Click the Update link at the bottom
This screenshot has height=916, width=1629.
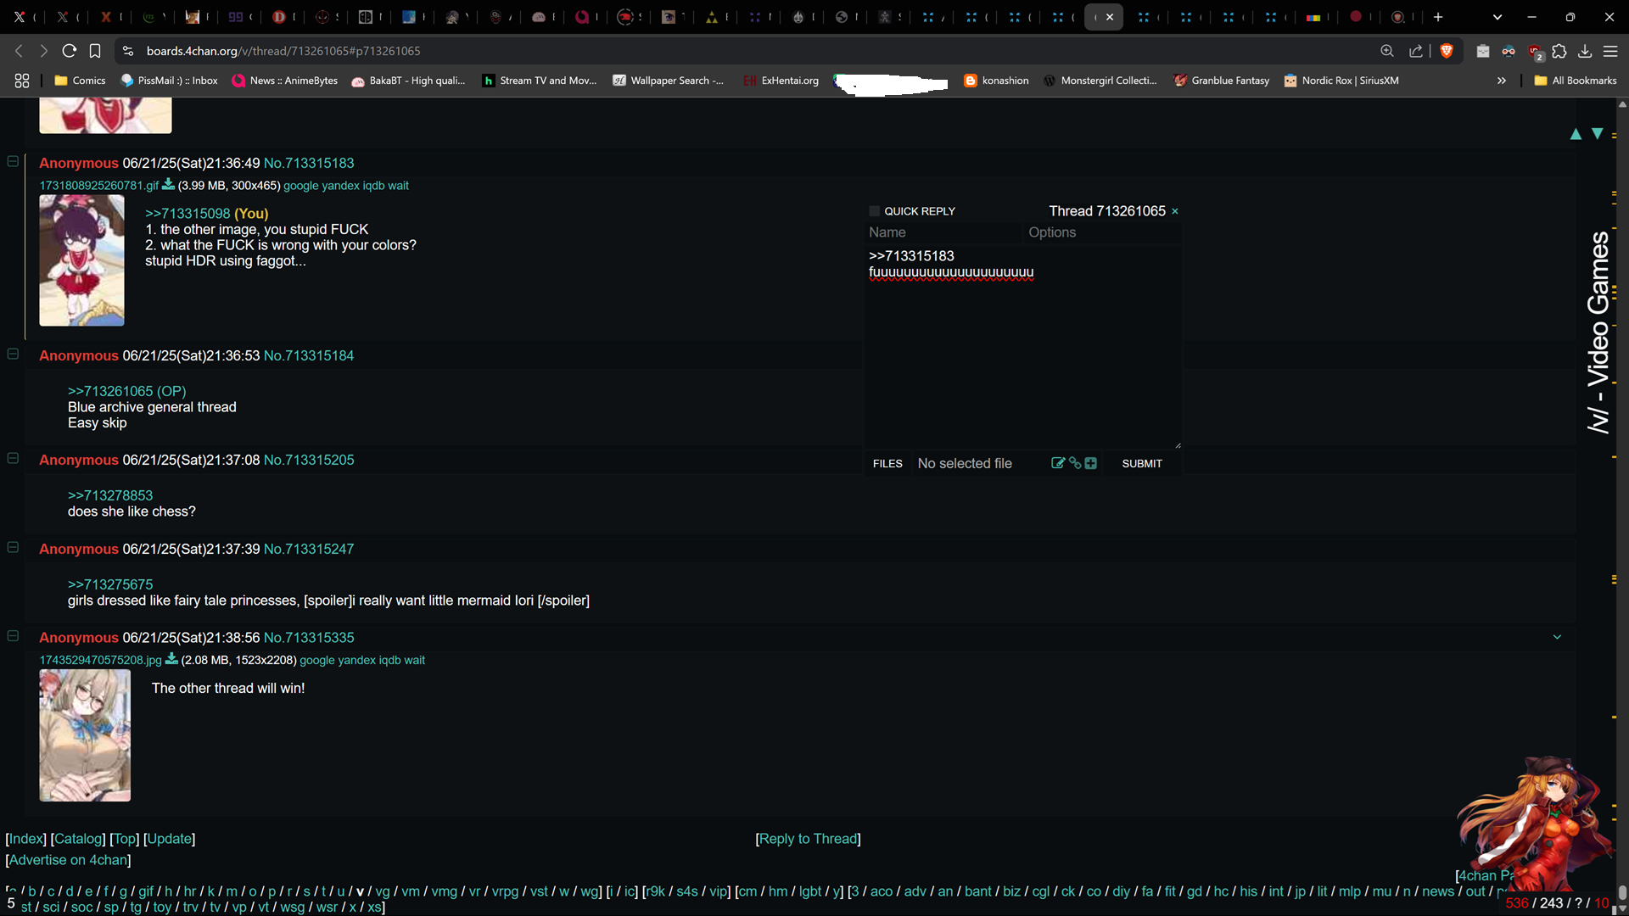169,838
